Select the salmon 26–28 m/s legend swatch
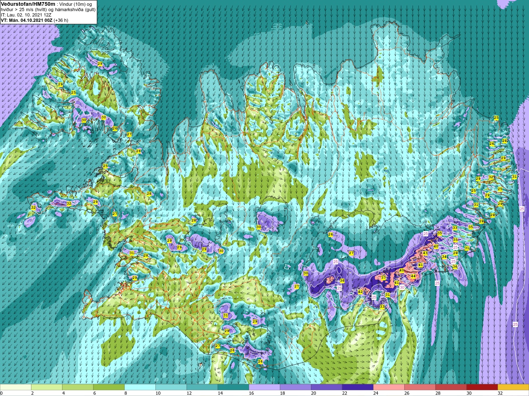The height and width of the screenshot is (396, 529). (x=420, y=387)
